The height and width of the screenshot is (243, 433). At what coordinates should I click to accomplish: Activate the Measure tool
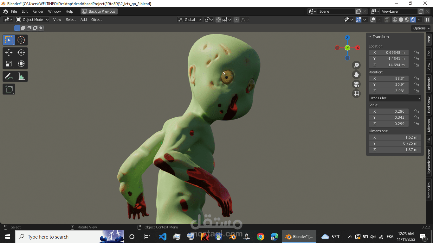[21, 76]
